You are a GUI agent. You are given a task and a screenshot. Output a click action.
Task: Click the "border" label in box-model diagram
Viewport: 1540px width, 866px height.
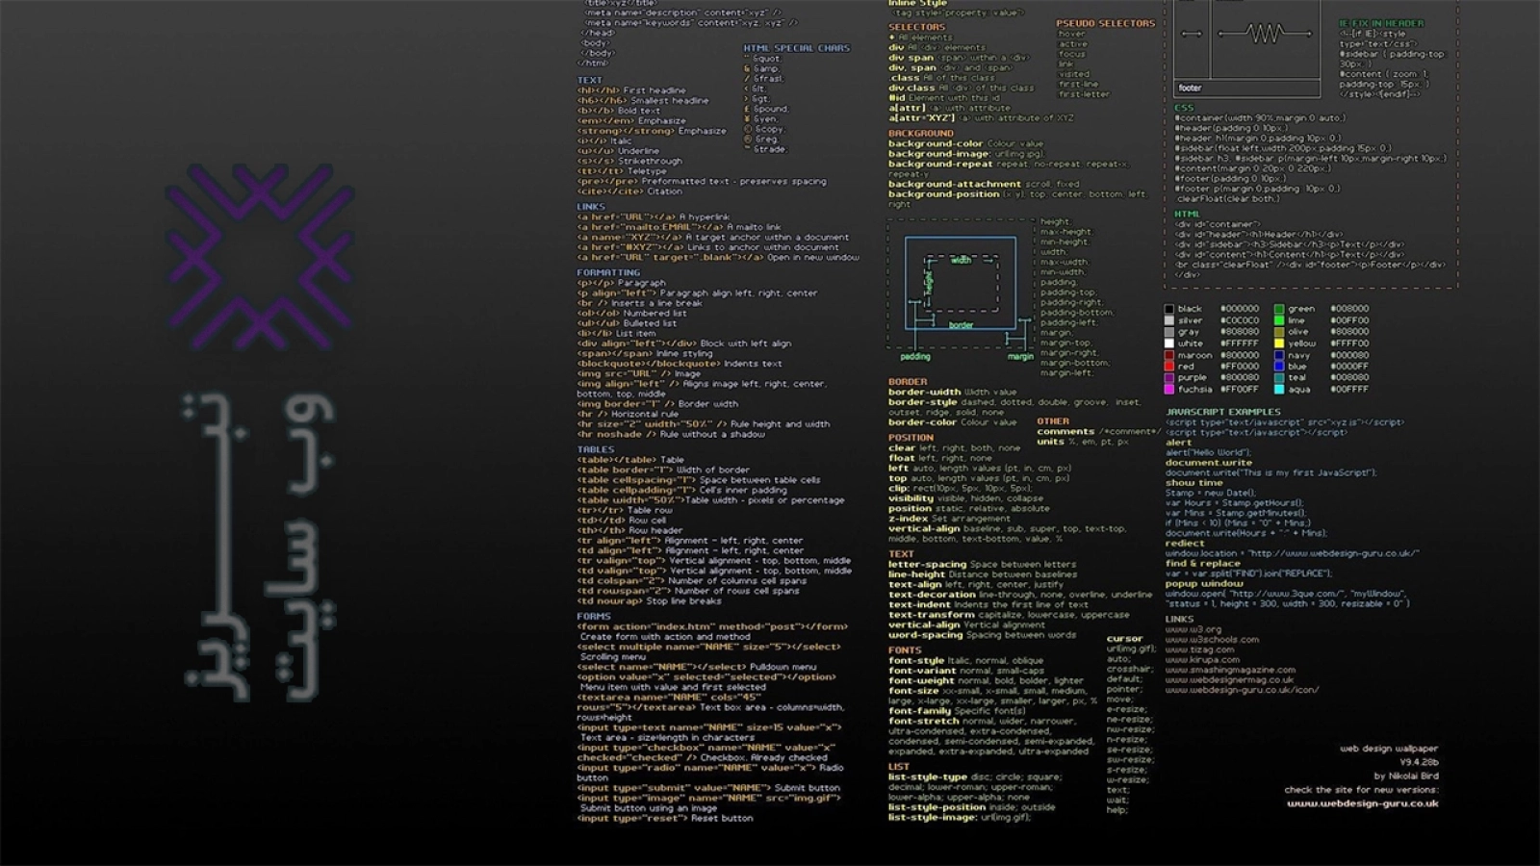click(961, 325)
